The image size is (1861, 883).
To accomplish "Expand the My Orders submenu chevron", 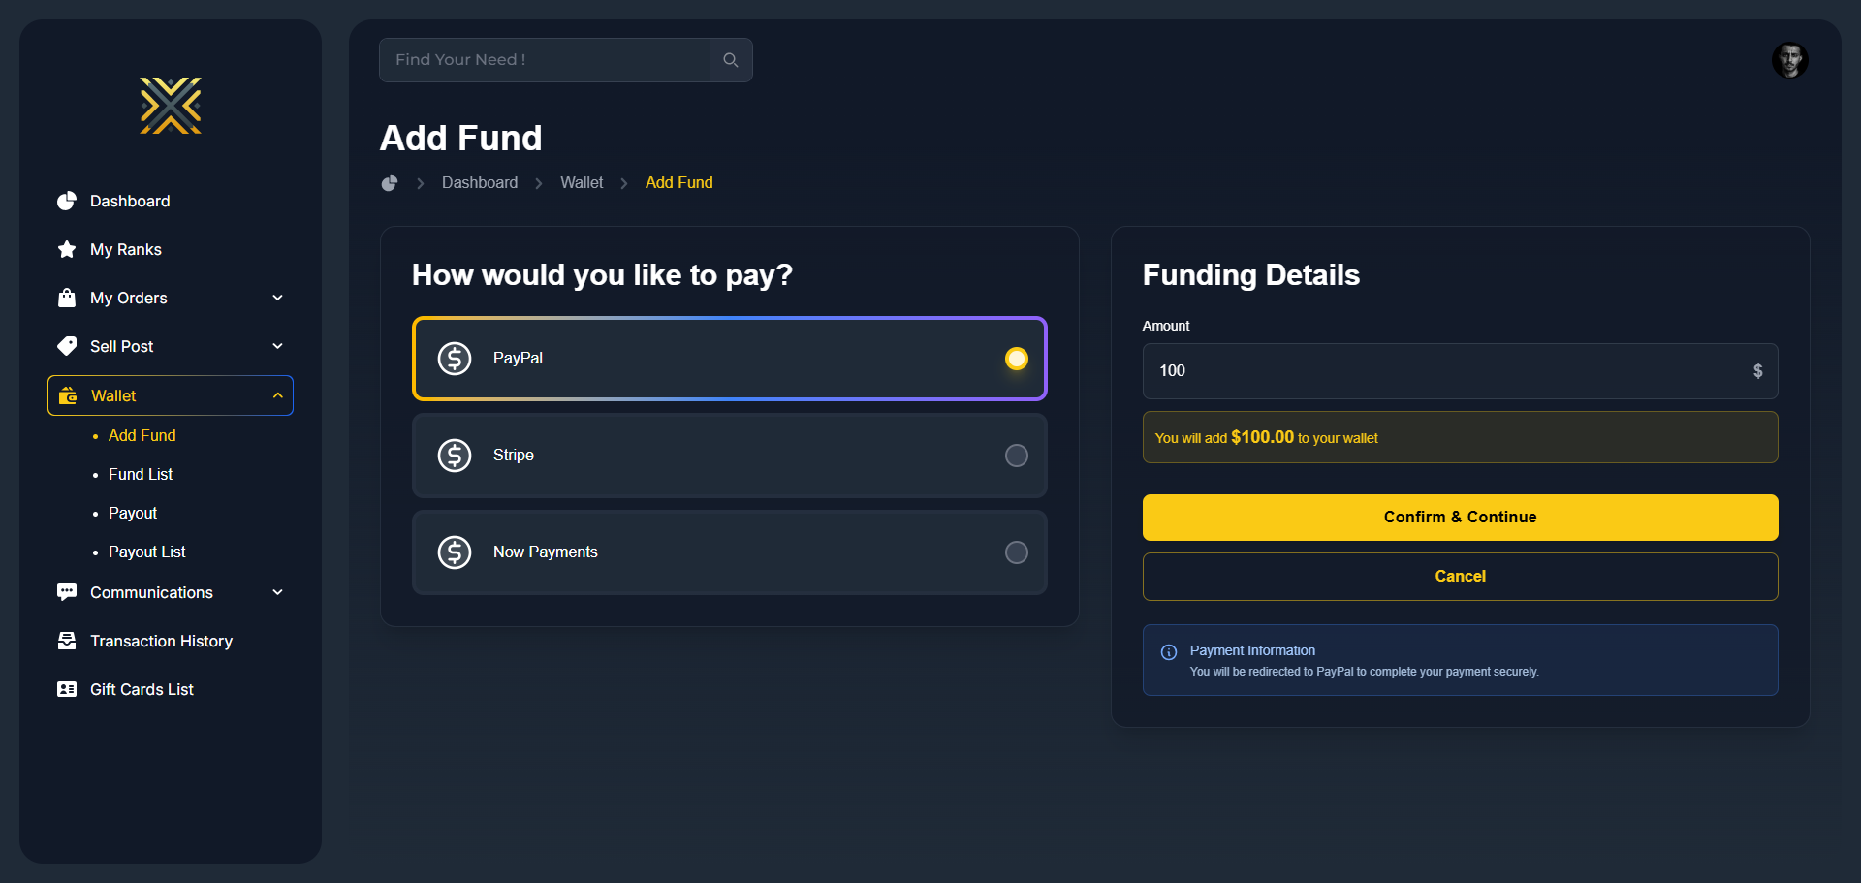I will click(x=278, y=298).
